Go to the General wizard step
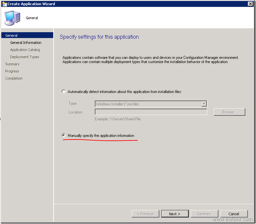Viewport: 256px width, 224px height. click(x=11, y=35)
